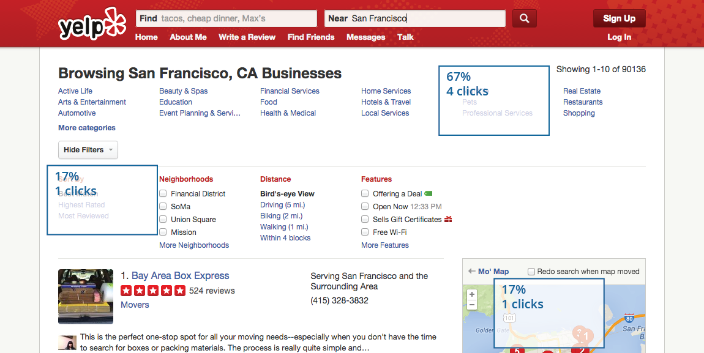
Task: Zoom out on the map with minus
Action: click(x=472, y=305)
